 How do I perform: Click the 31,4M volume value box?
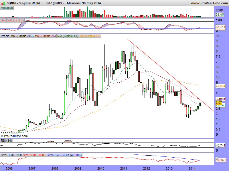220,15
